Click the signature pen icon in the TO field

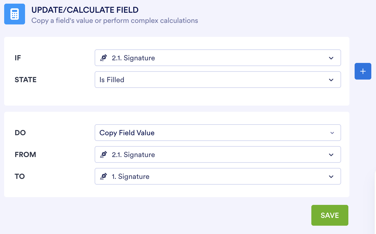104,176
